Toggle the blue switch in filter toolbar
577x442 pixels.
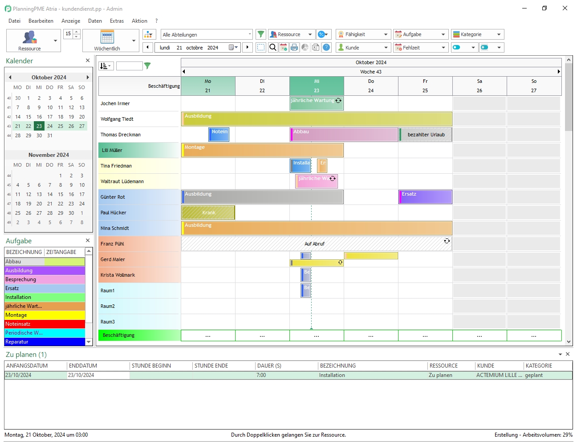(x=456, y=47)
